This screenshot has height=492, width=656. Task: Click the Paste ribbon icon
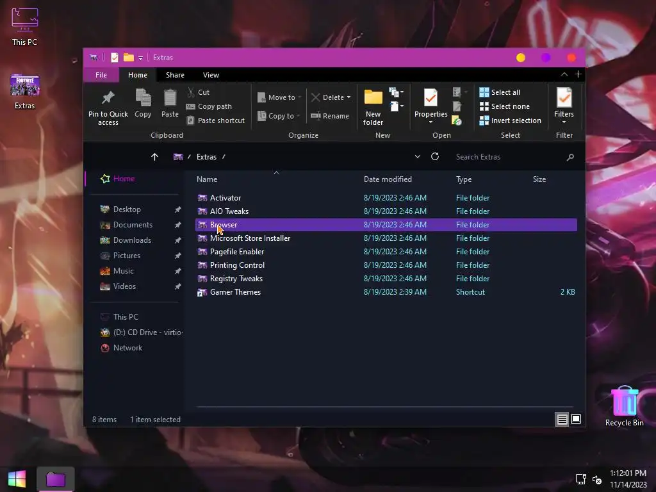[170, 98]
